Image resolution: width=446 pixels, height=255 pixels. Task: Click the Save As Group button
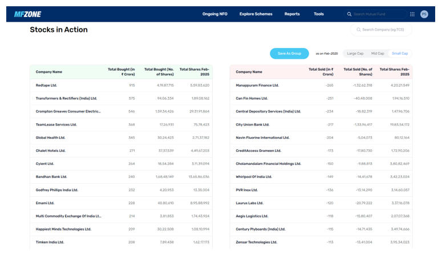289,54
